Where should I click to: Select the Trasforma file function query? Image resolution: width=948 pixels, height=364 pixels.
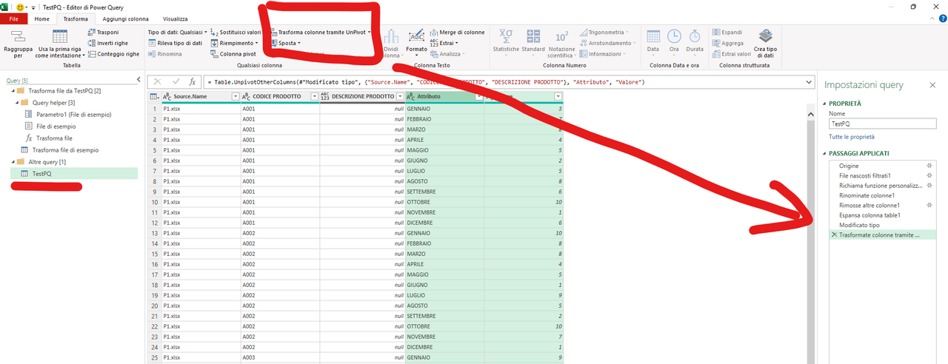click(49, 138)
